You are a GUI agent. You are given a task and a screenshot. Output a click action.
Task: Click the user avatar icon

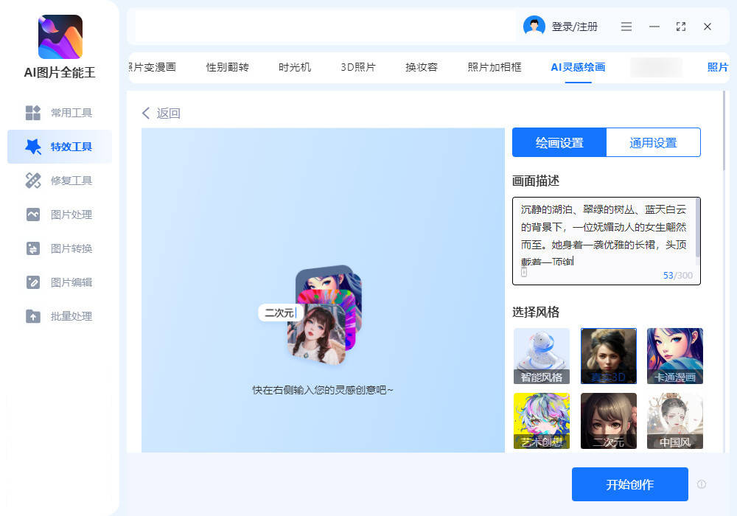click(534, 27)
